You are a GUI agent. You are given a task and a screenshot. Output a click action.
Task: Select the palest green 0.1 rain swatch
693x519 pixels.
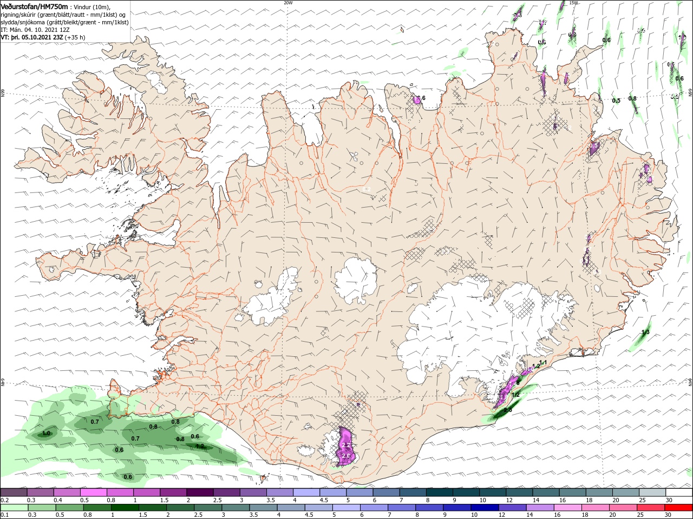click(15, 508)
